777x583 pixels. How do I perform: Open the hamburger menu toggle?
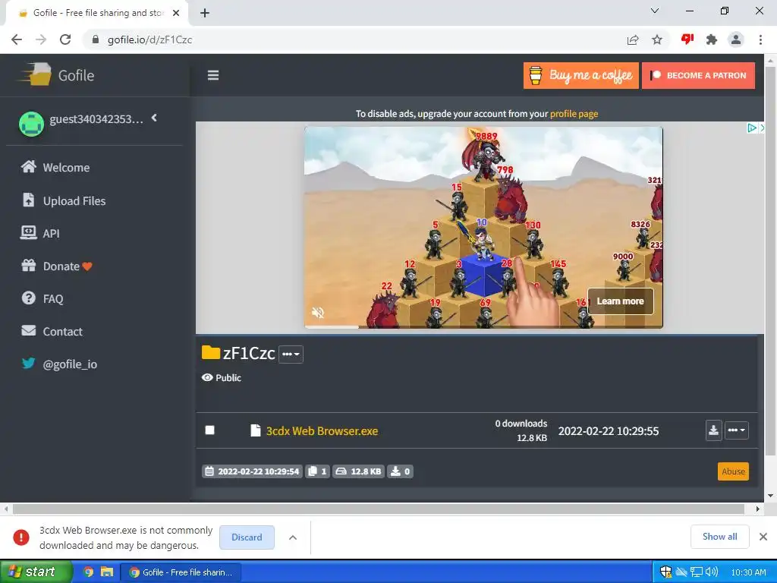(x=213, y=75)
